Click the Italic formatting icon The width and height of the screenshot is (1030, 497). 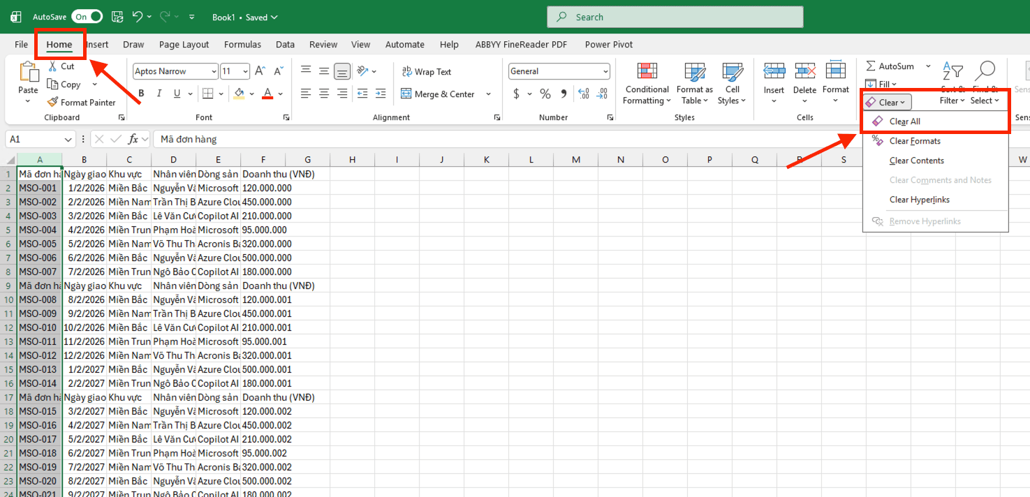tap(159, 94)
